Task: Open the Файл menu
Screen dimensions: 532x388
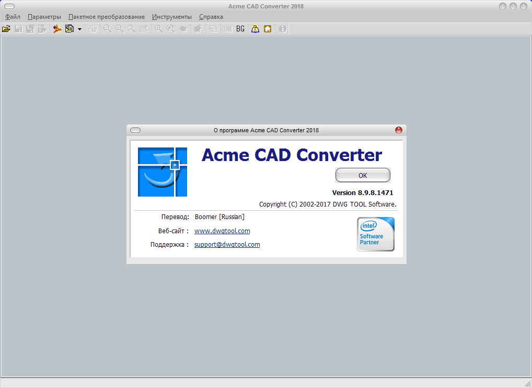Action: tap(13, 17)
